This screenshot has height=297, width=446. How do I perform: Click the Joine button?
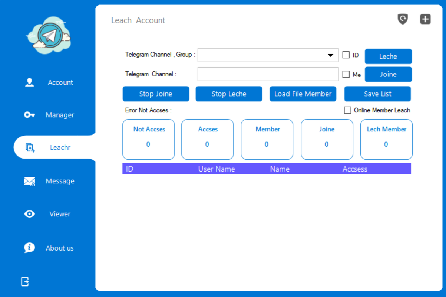coord(388,74)
